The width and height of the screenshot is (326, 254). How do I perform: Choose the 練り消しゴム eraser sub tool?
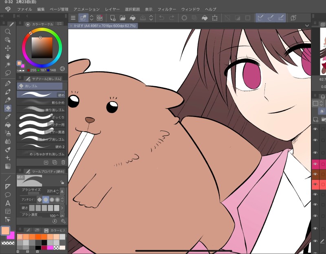(41, 110)
